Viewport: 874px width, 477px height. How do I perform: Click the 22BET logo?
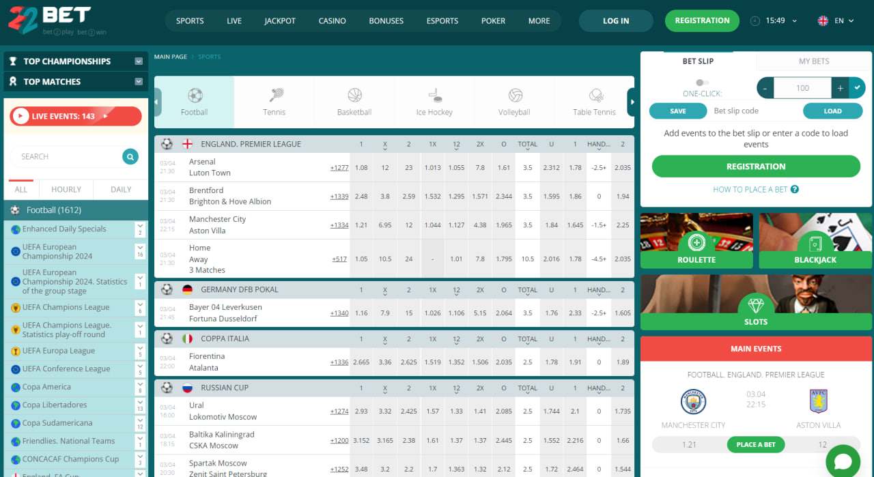click(x=58, y=20)
